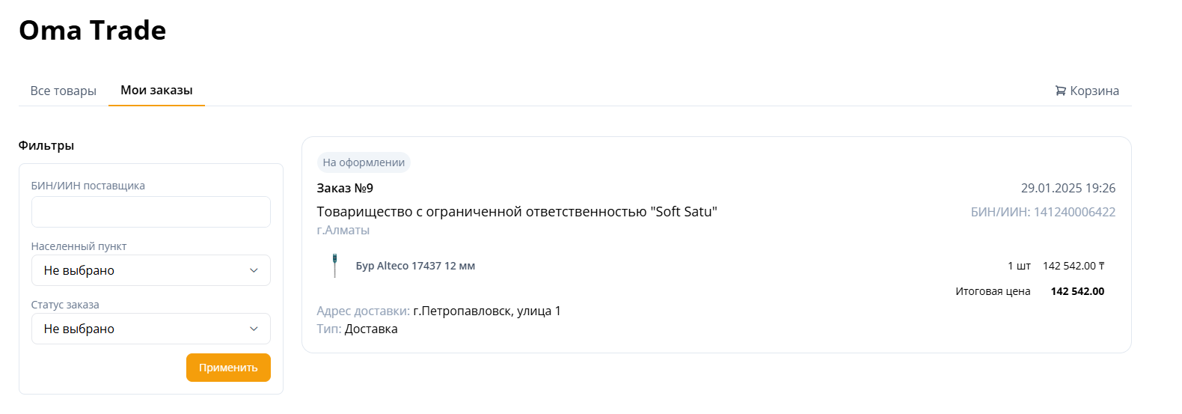This screenshot has width=1182, height=414.
Task: Select the Мои заказы tab
Action: 156,91
